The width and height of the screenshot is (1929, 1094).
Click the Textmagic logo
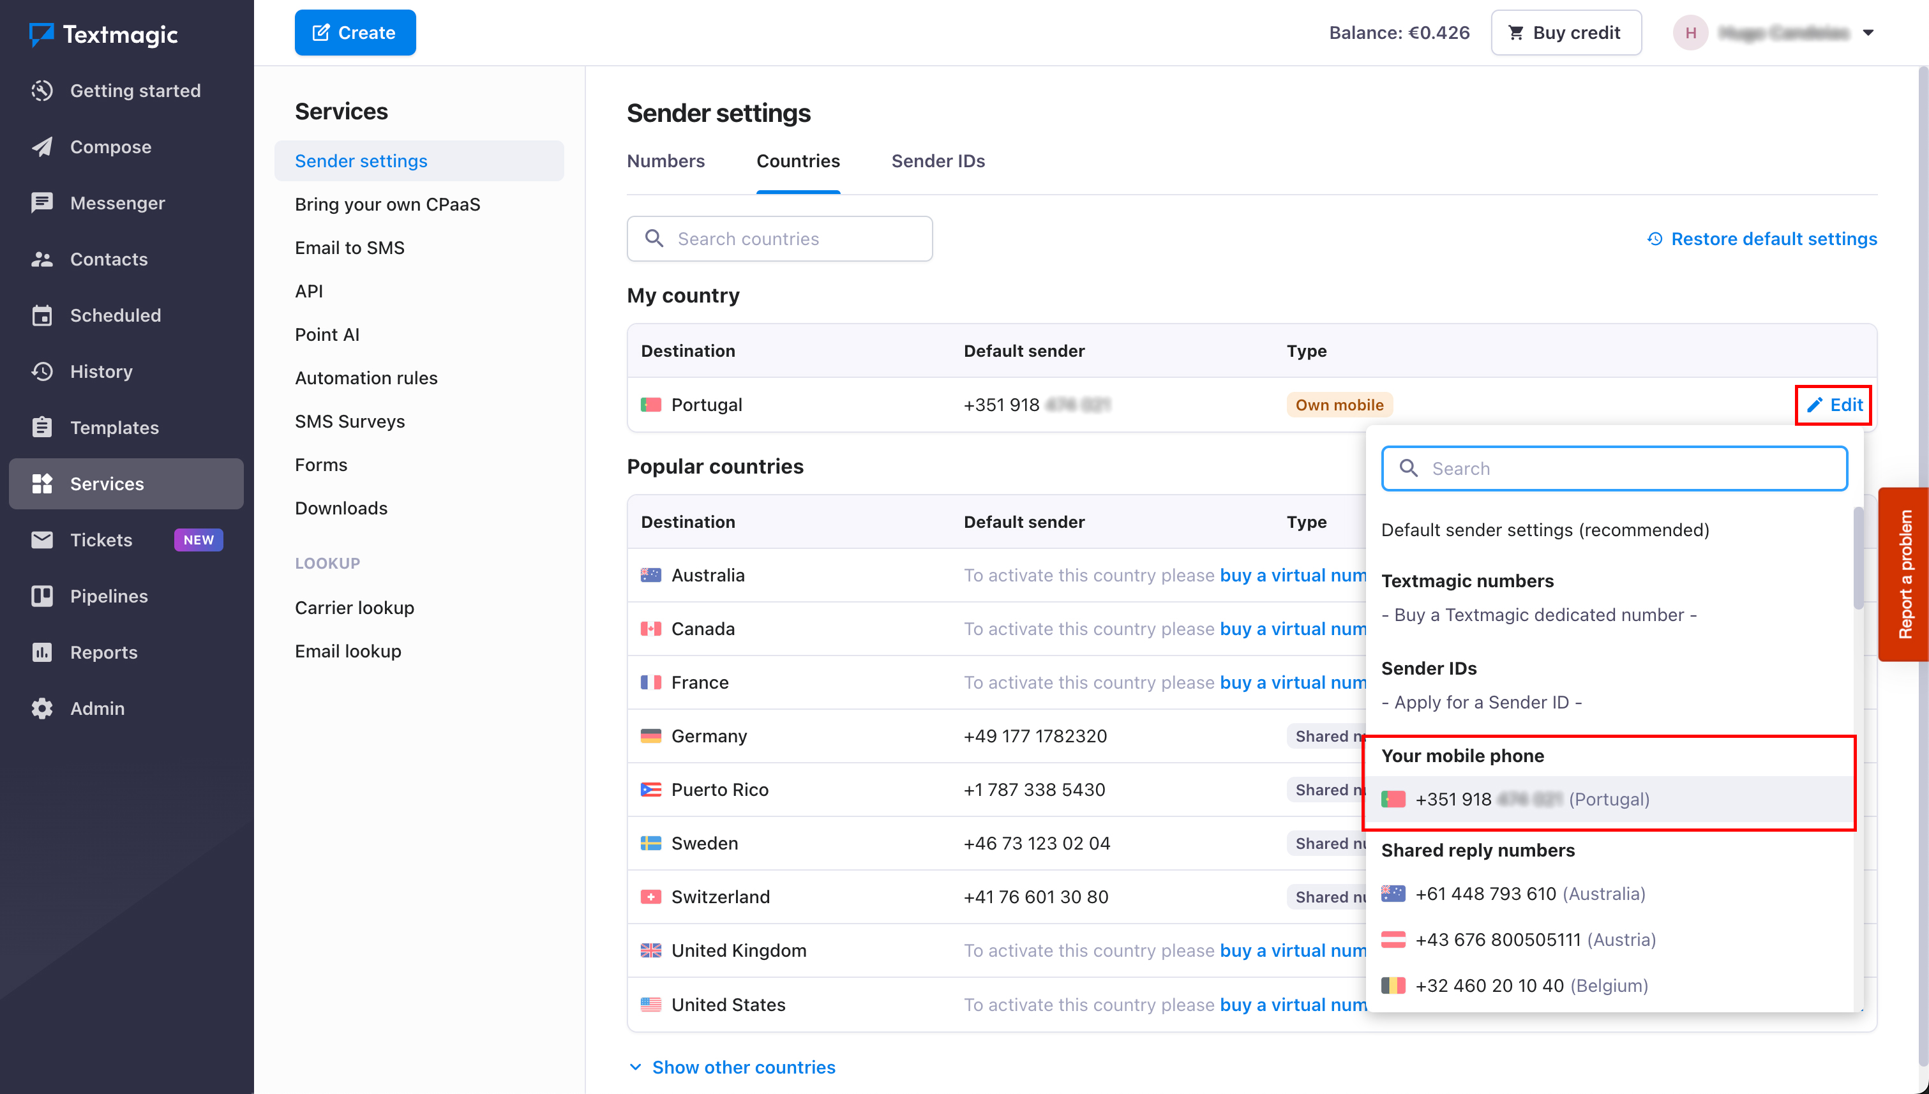tap(103, 34)
